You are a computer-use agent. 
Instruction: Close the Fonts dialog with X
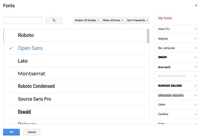tap(196, 6)
